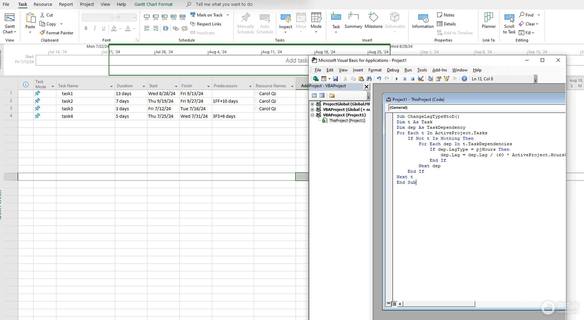
Task: Click the Planner button in Link To group
Action: 488,21
